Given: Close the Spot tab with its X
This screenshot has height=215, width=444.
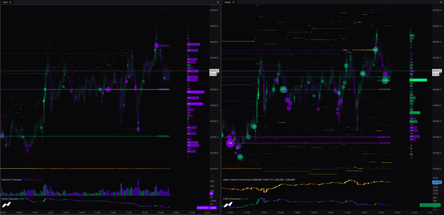Looking at the screenshot, I should click(x=11, y=2).
